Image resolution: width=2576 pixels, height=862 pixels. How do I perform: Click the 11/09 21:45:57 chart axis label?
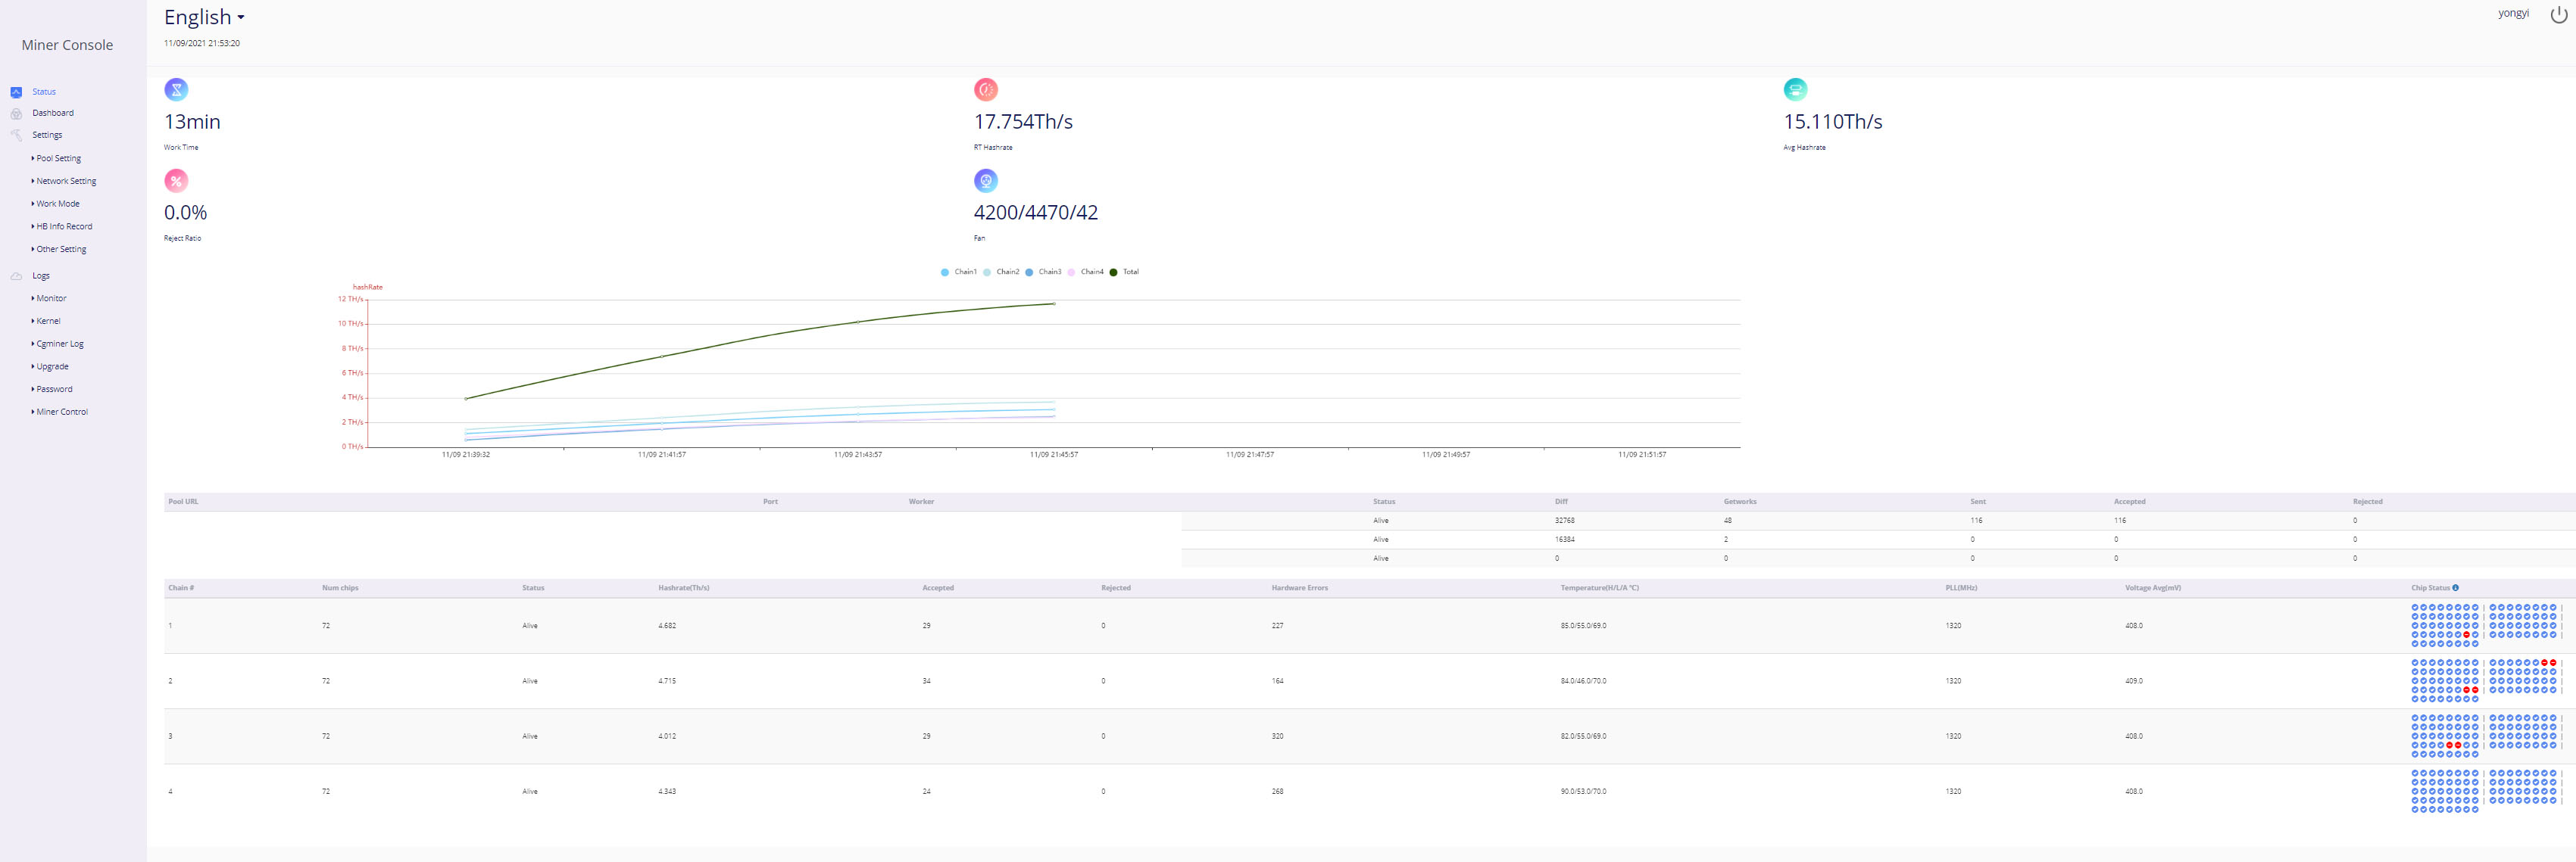click(x=1054, y=455)
